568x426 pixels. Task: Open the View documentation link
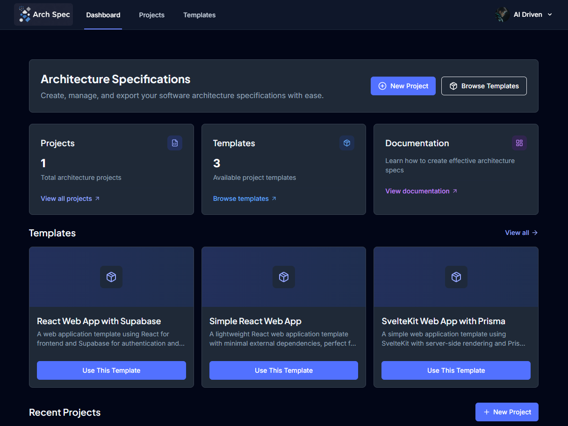tap(421, 191)
